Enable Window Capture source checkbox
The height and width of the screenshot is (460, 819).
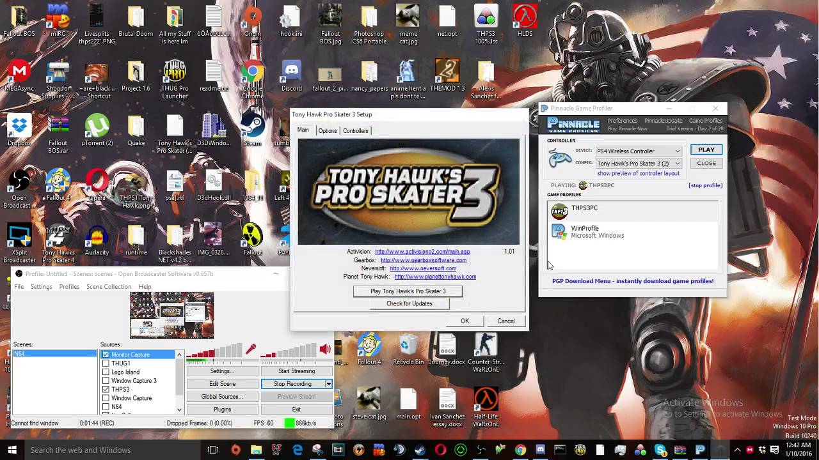[106, 398]
